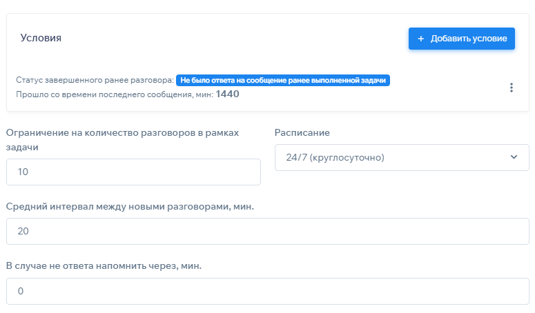Click the '24/7 (круглосуточно)' selected value

[335, 157]
